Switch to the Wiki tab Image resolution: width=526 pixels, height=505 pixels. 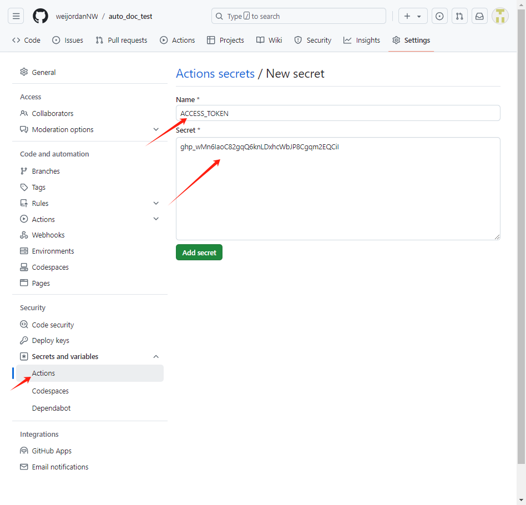point(269,41)
